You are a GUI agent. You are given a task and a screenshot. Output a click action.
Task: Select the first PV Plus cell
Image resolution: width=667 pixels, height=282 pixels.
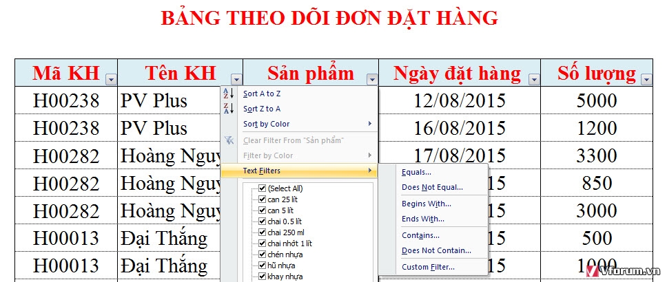[x=169, y=100]
